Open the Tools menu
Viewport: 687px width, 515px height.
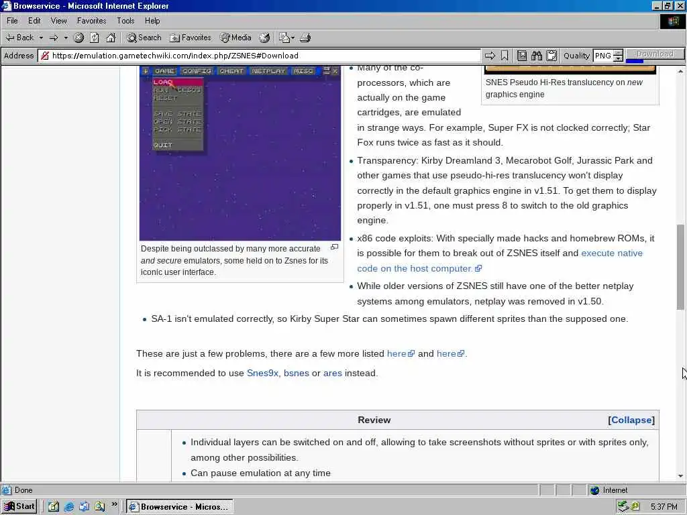pos(125,21)
